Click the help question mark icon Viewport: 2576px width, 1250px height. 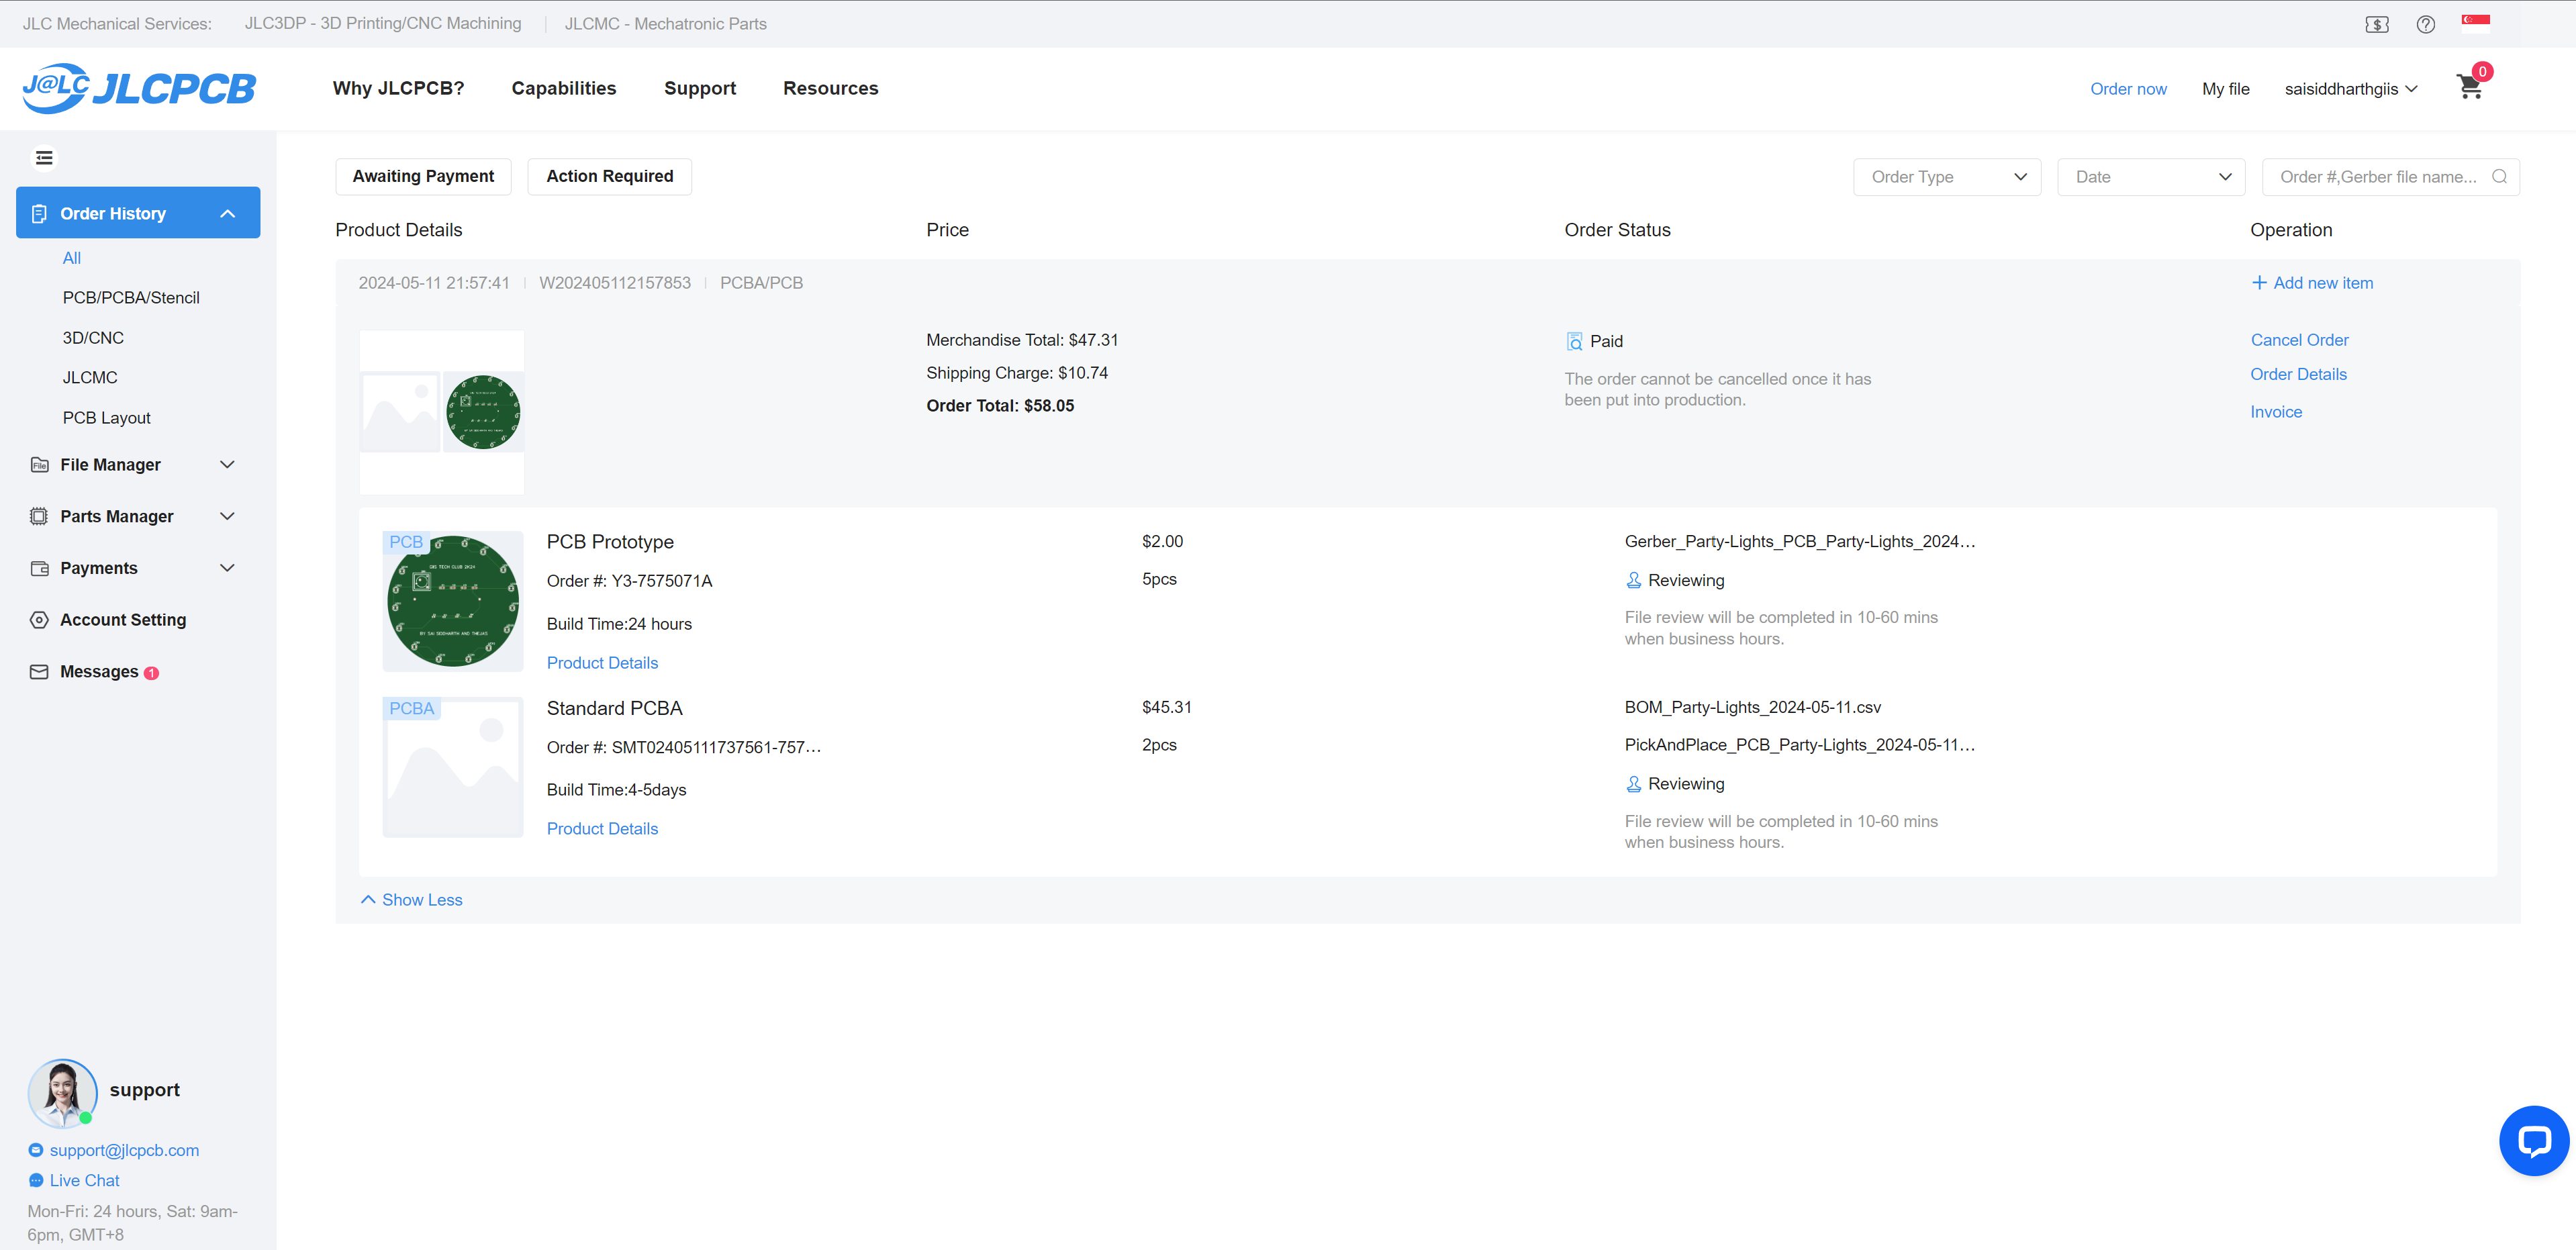coord(2425,24)
